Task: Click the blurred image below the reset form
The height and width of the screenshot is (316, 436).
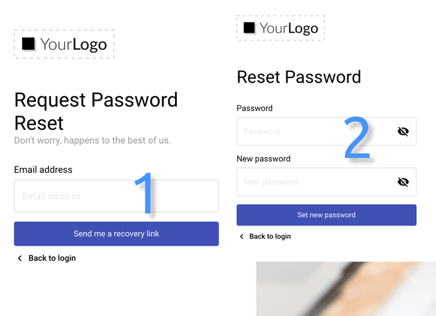Action: pos(345,289)
